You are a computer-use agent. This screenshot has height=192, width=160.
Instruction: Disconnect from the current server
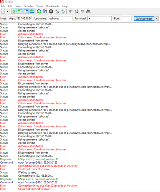(57, 12)
